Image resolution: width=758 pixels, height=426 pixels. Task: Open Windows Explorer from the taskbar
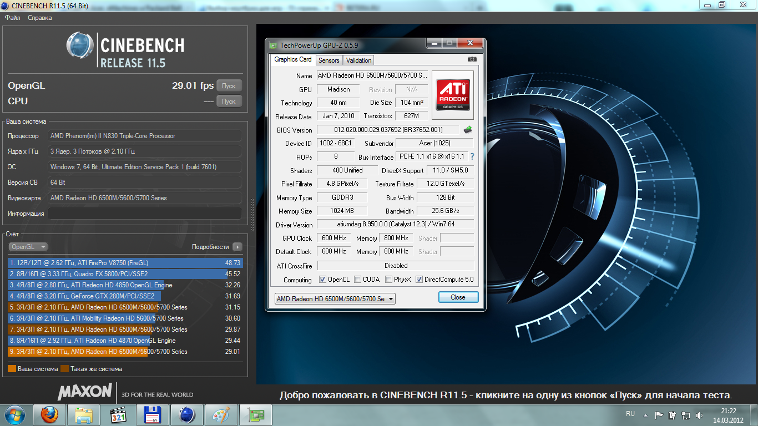pos(84,414)
